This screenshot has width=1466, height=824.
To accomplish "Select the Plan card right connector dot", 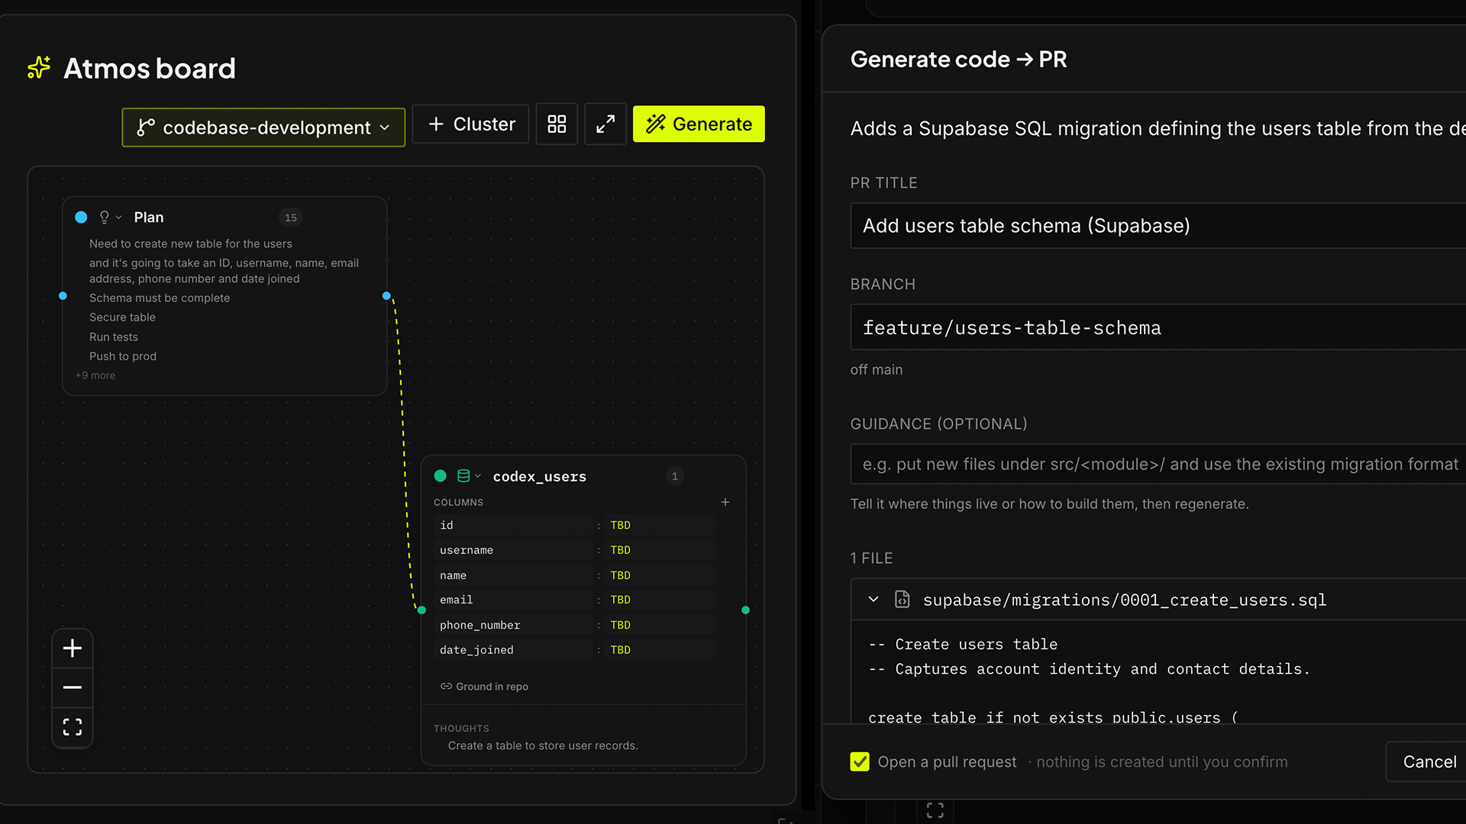I will [386, 296].
